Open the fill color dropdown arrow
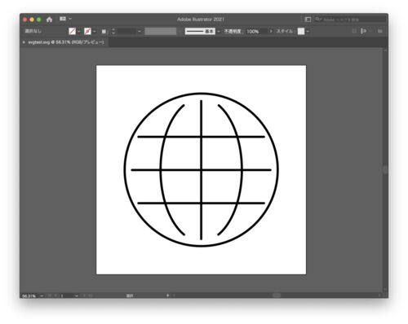Image resolution: width=408 pixels, height=324 pixels. tap(78, 32)
